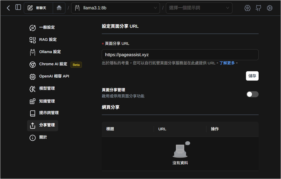Click the Chrome logo icon
281x179 pixels.
click(33, 65)
